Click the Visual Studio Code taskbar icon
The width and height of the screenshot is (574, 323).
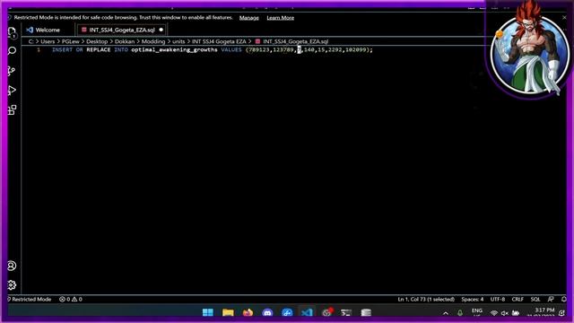[x=307, y=312]
